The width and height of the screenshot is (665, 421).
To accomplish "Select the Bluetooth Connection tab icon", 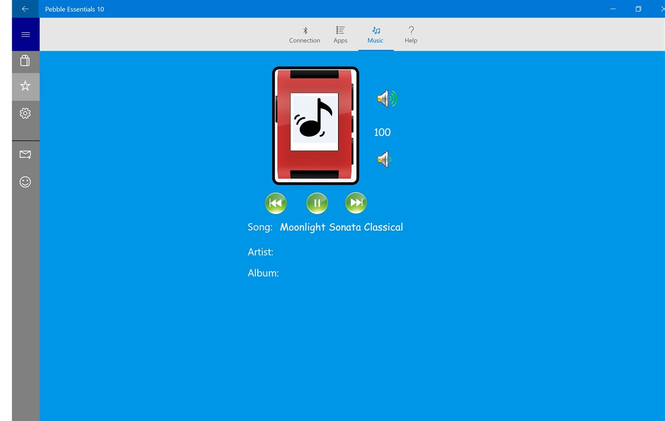I will (305, 30).
